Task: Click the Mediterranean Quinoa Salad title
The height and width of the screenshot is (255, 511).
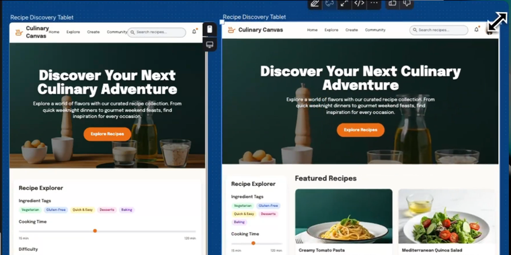Action: (432, 250)
